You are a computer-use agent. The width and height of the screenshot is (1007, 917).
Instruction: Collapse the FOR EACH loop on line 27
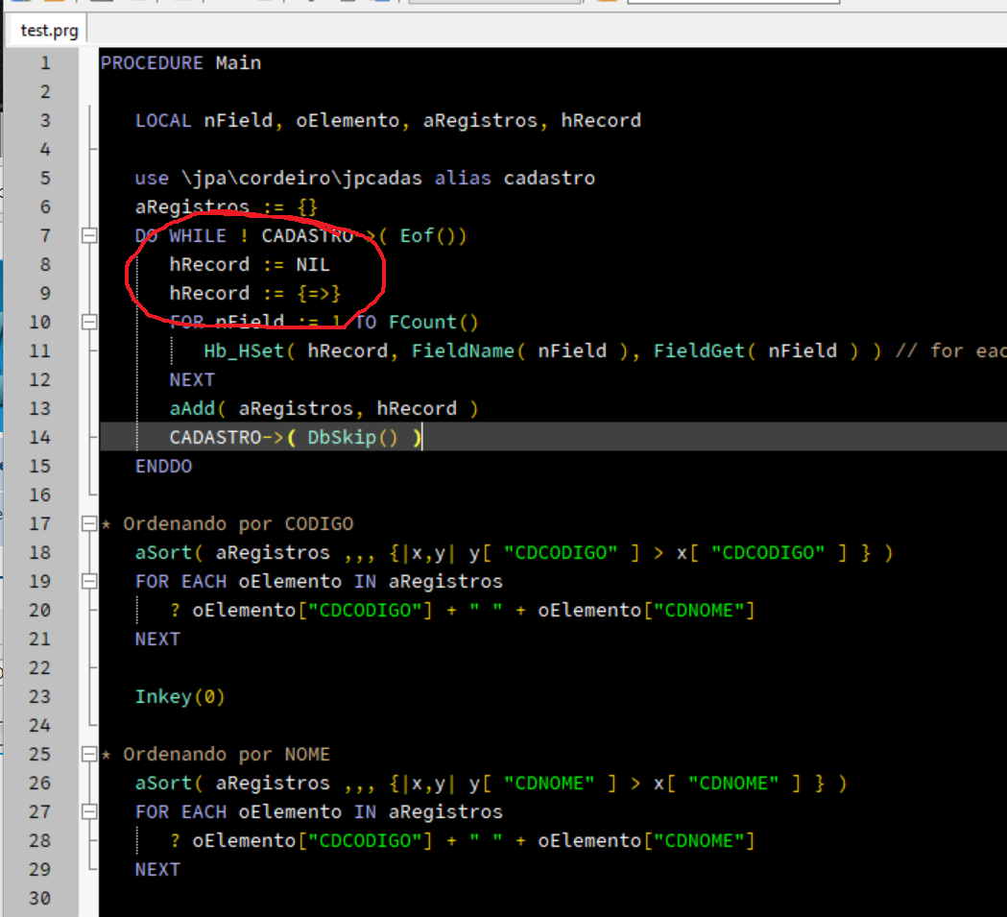[89, 811]
